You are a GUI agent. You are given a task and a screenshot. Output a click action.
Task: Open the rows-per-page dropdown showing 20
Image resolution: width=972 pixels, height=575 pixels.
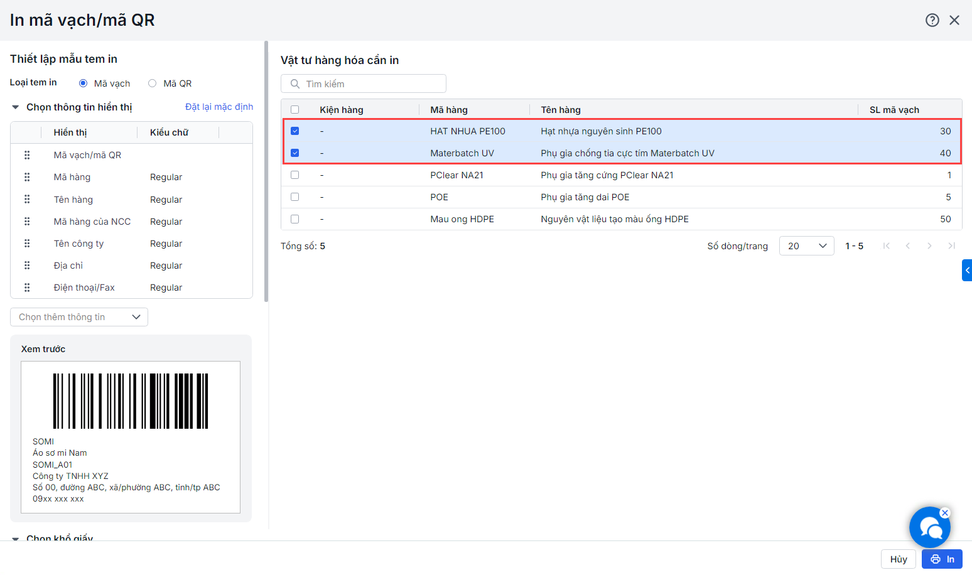pyautogui.click(x=806, y=246)
